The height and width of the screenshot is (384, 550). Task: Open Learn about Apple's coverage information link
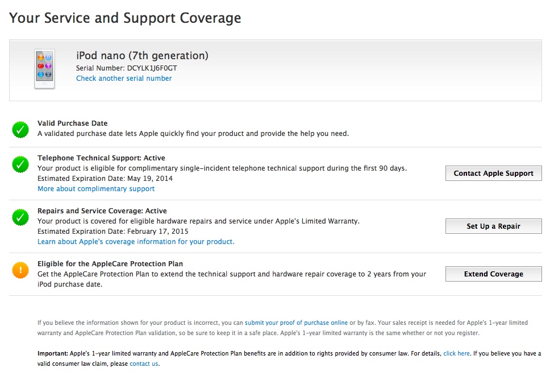pos(136,242)
